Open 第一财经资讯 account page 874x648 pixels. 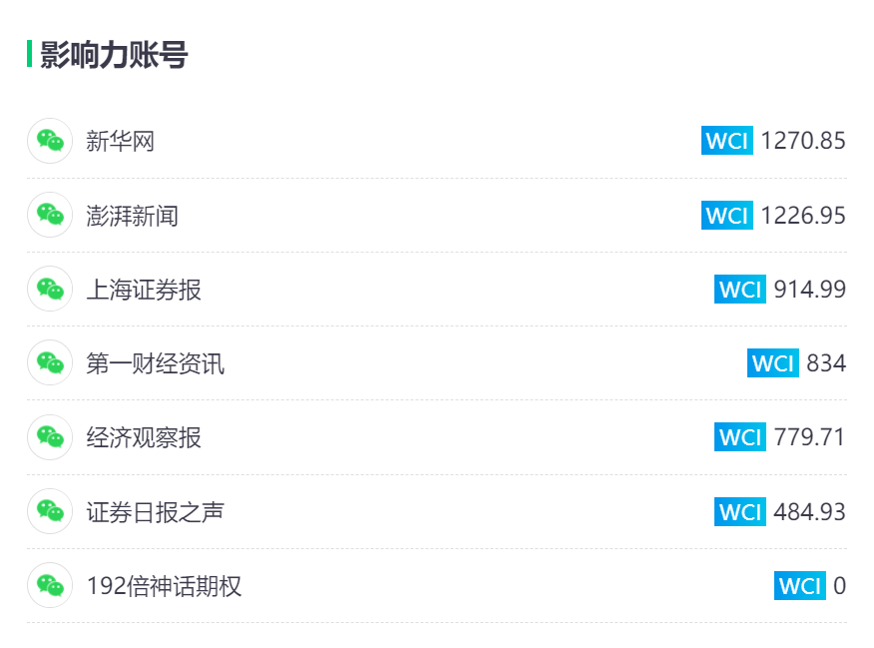(x=155, y=363)
